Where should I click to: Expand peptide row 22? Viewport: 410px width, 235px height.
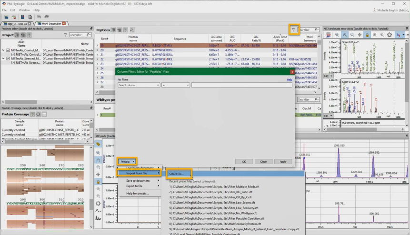(x=97, y=59)
